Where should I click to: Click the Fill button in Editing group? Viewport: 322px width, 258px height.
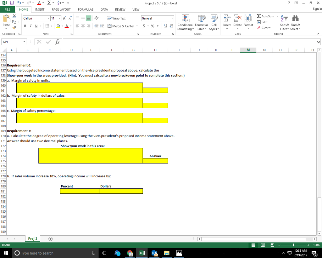point(262,22)
